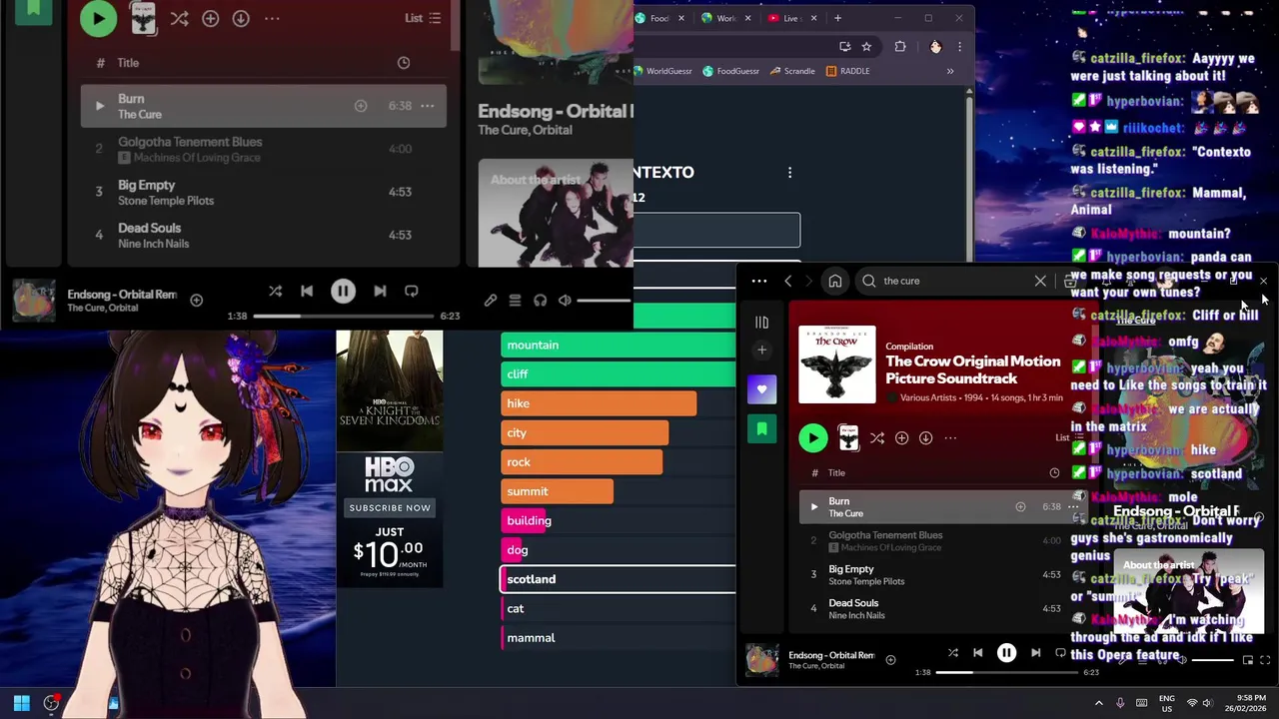1279x719 pixels.
Task: Go to previous track in small Spotify player
Action: [x=977, y=653]
